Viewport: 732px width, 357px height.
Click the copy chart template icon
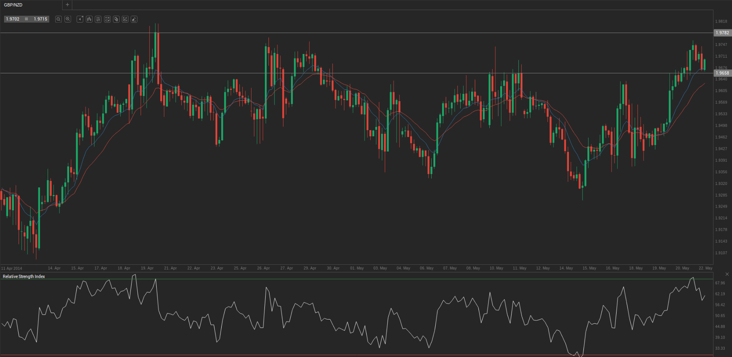coord(116,19)
